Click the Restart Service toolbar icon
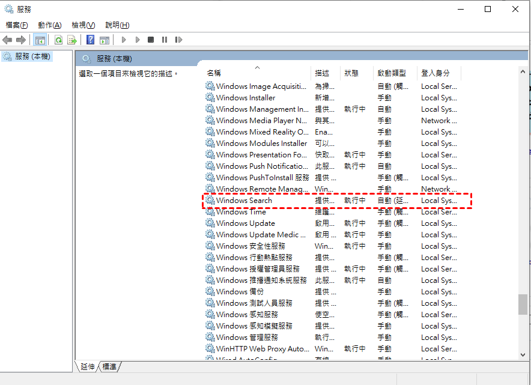The height and width of the screenshot is (385, 531). click(178, 40)
